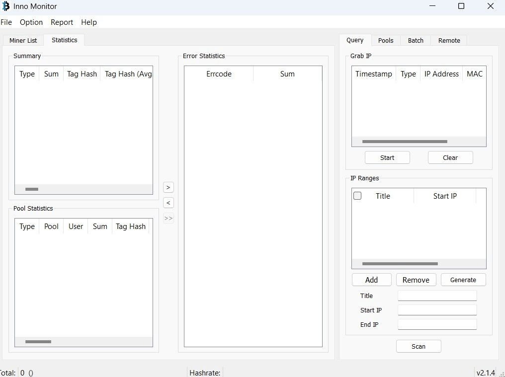Select the Remote tab
Screen dimensions: 505x377
pos(449,41)
